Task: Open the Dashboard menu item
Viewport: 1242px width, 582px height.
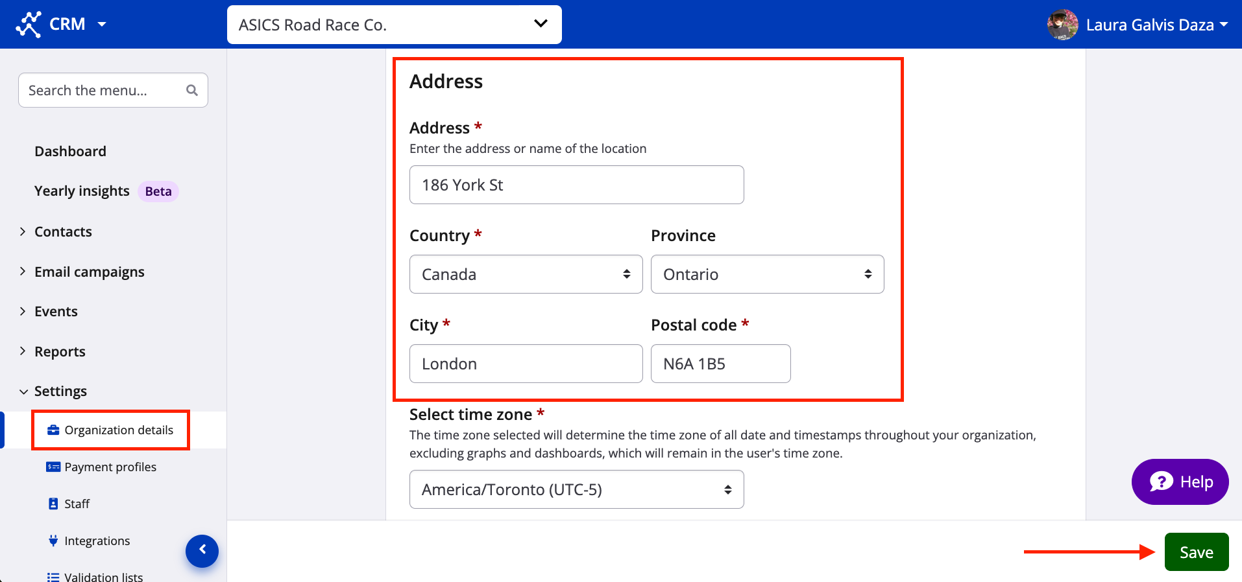Action: tap(70, 152)
